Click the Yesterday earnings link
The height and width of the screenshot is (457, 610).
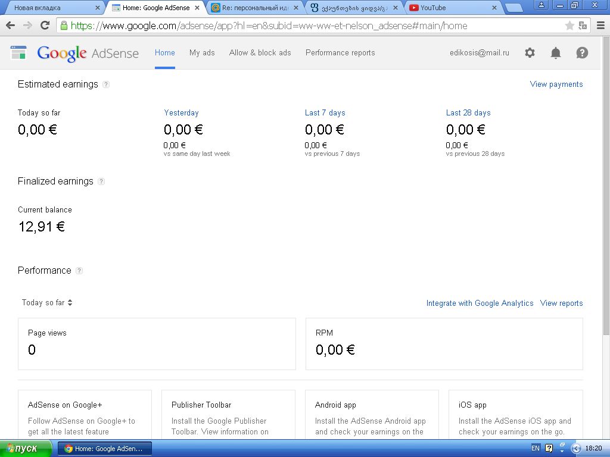[x=181, y=112]
